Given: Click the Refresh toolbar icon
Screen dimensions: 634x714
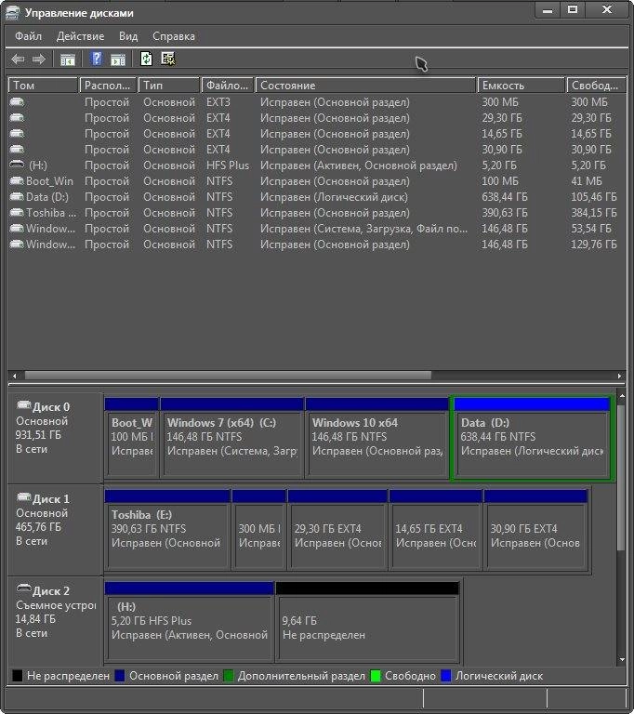Looking at the screenshot, I should click(x=146, y=59).
